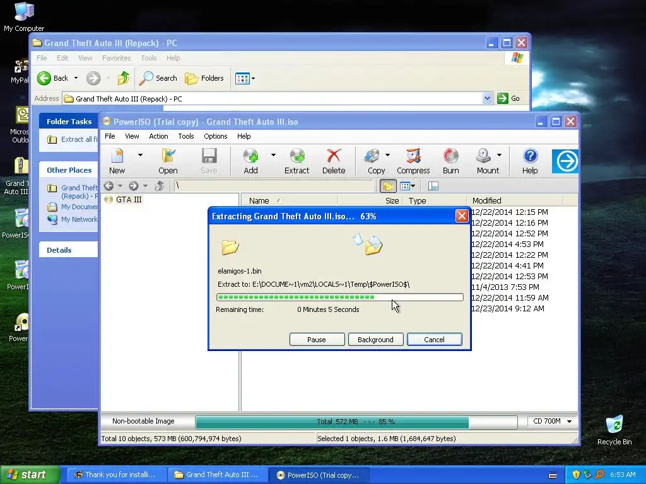646x484 pixels.
Task: Open PowerISO Action menu
Action: 158,136
